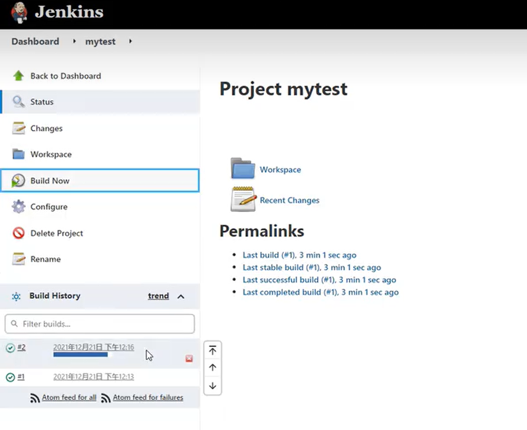Viewport: 527px width, 430px height.
Task: Click the status icon of build #2
Action: pyautogui.click(x=11, y=348)
